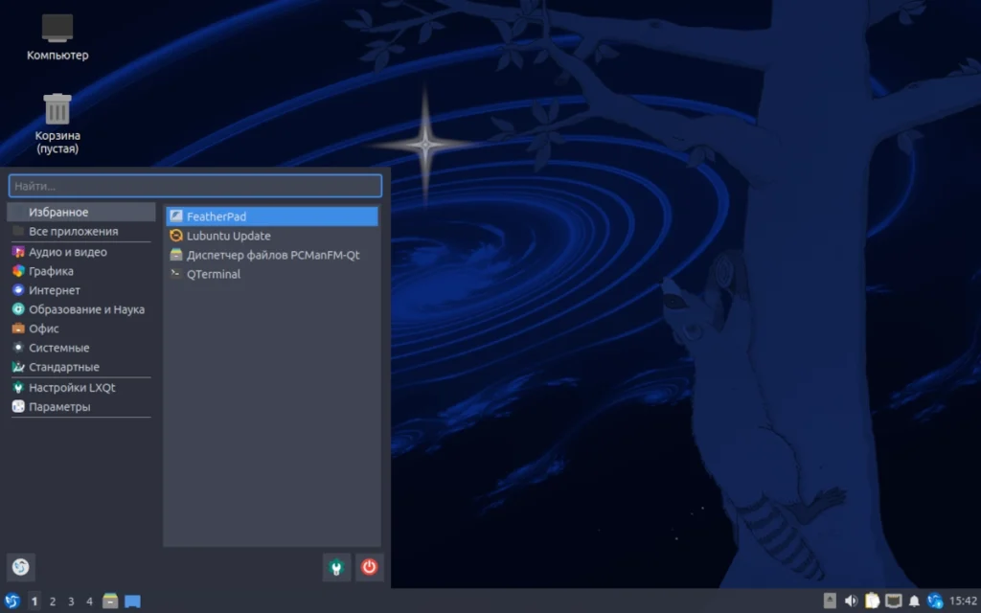Launch Lubuntu Update
Viewport: 981px width, 613px height.
pyautogui.click(x=272, y=236)
